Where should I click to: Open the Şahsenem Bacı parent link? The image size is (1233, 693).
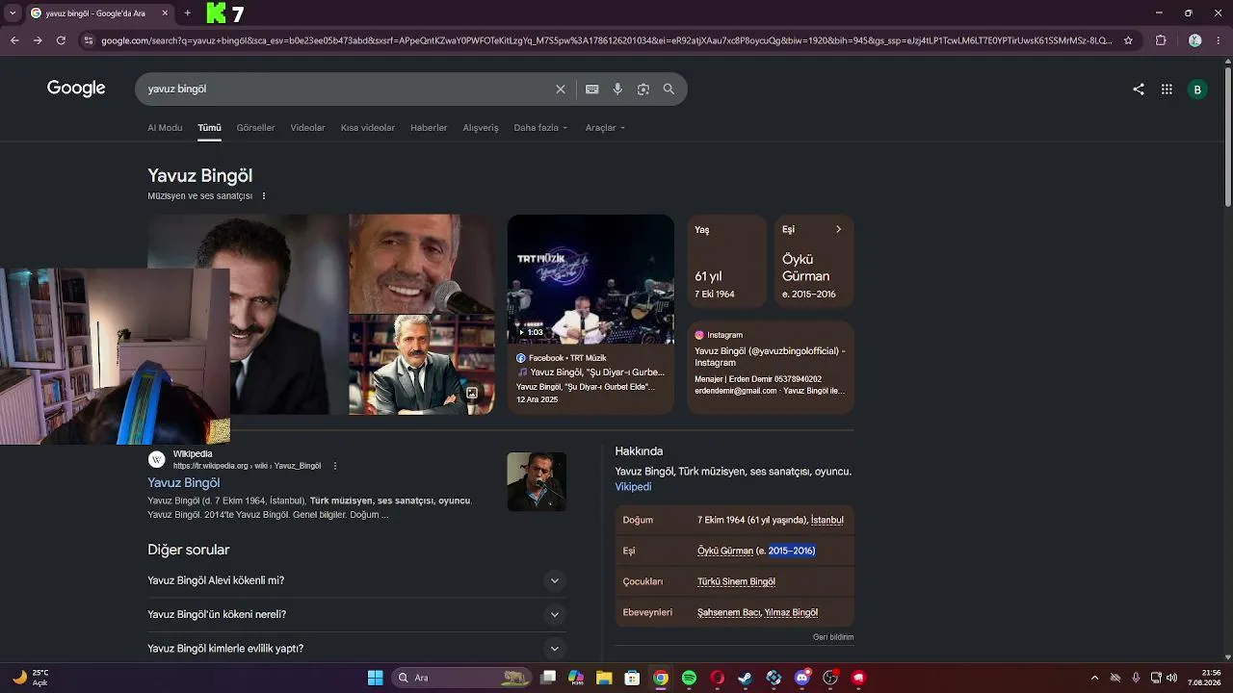[x=729, y=613]
